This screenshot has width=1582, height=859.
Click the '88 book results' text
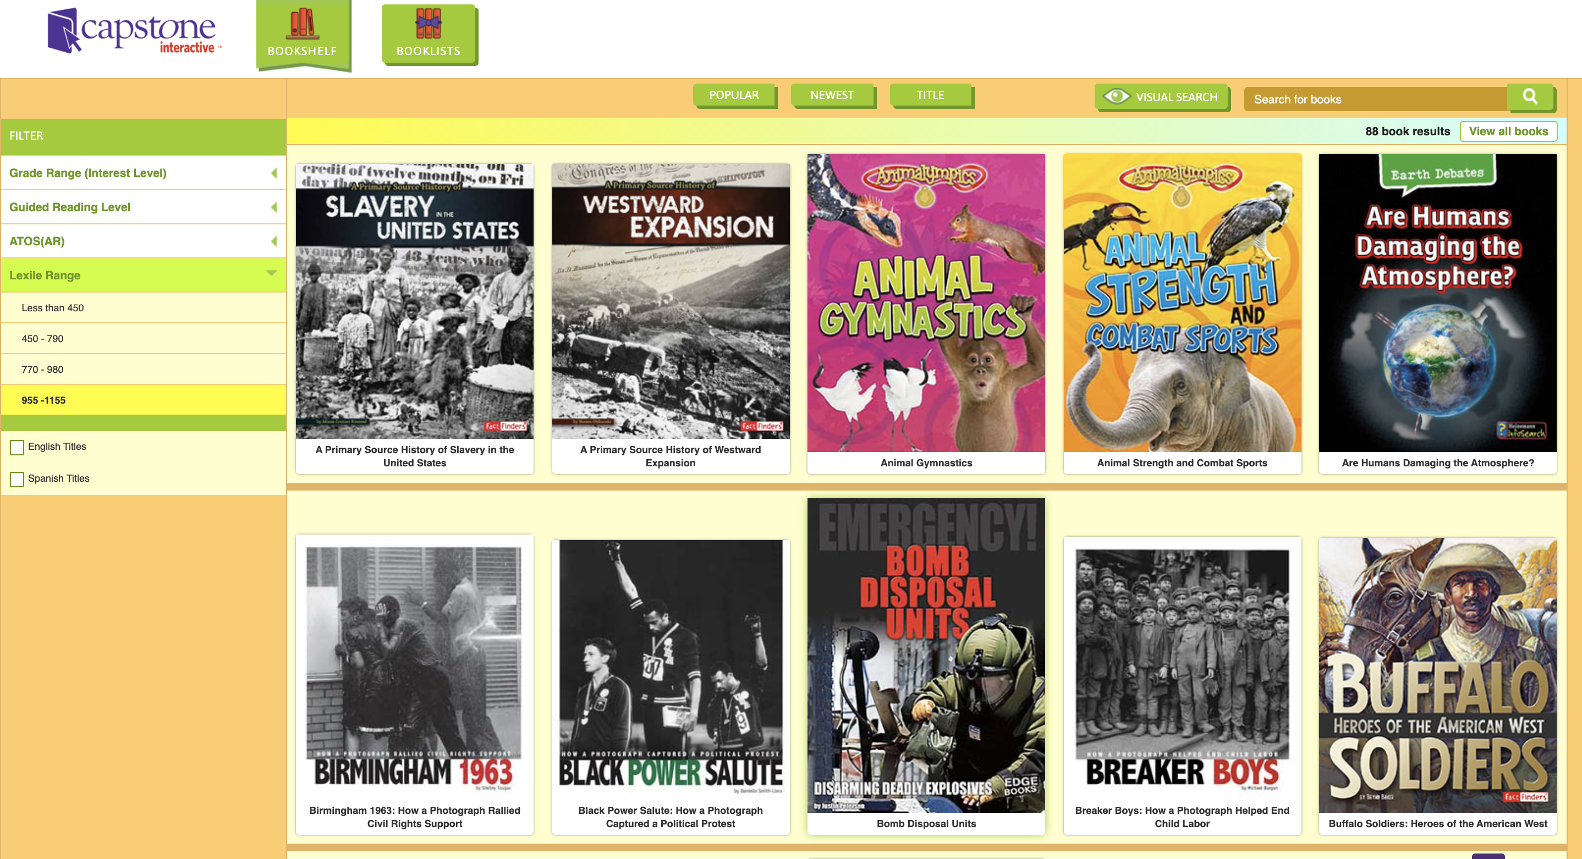(1407, 131)
